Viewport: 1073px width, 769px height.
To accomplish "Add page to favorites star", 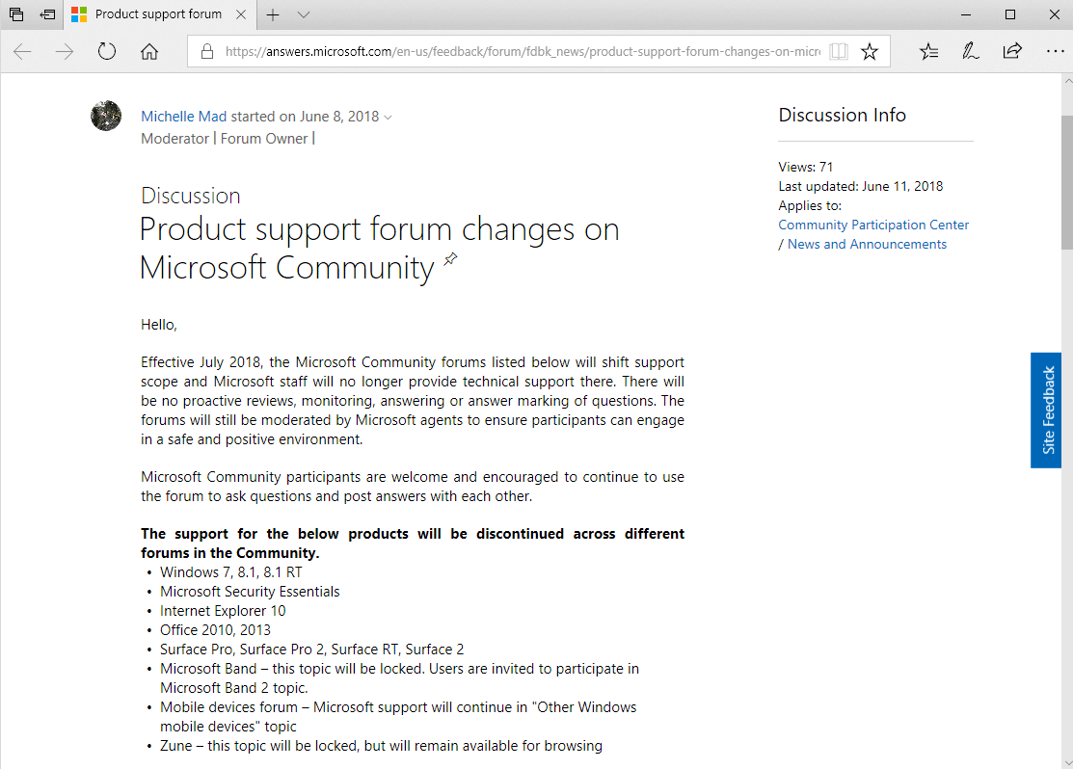I will tap(869, 51).
